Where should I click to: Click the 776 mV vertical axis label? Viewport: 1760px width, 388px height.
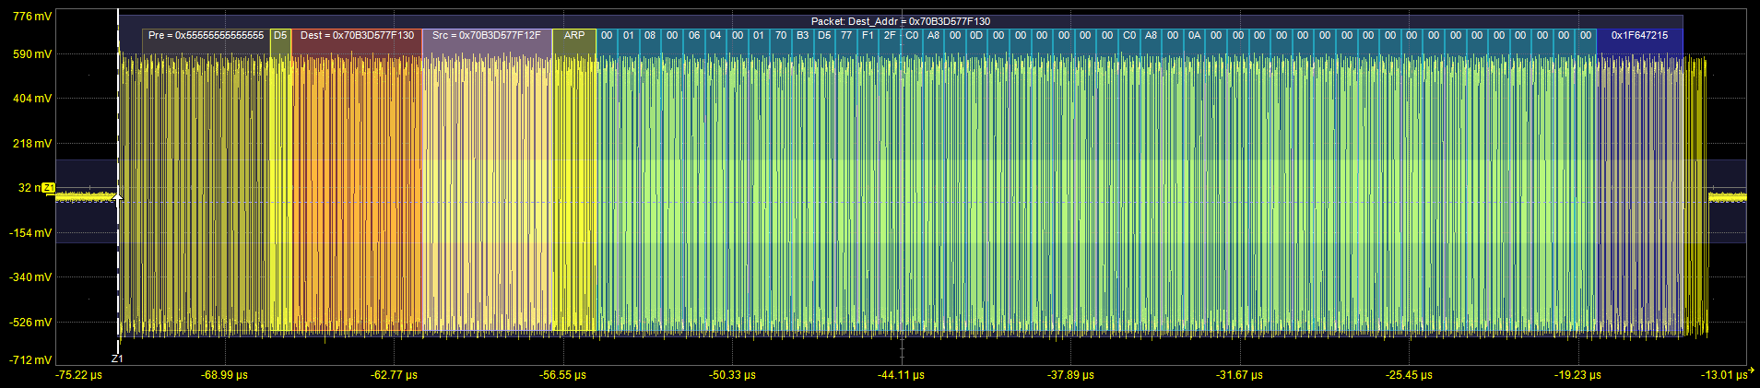[x=33, y=17]
